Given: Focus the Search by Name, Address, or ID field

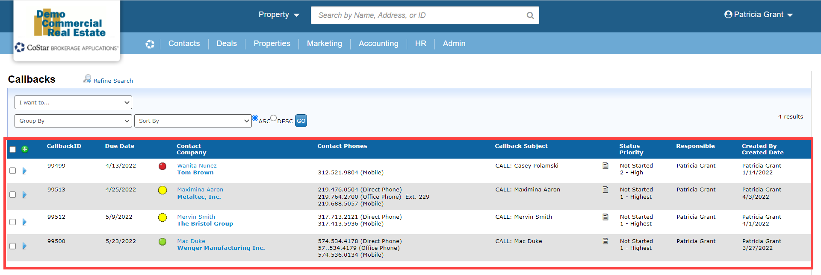Looking at the screenshot, I should click(x=419, y=15).
